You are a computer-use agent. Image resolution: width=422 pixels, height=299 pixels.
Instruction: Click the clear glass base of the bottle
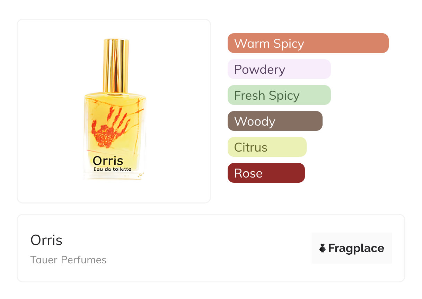coord(114,176)
